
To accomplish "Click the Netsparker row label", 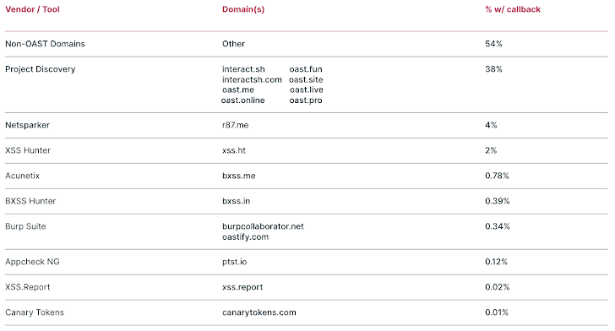I will pos(27,125).
